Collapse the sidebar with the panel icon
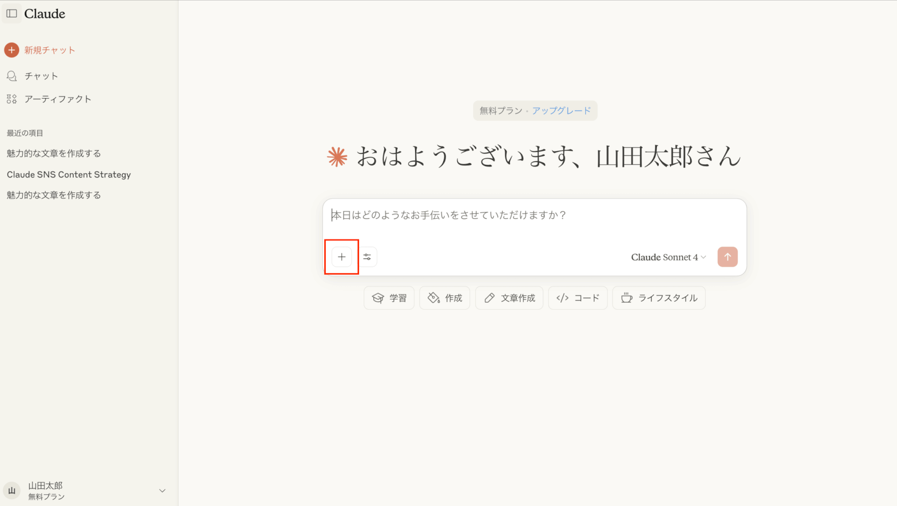 click(x=12, y=14)
